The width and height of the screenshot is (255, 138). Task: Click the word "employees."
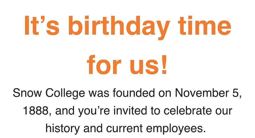175,129
